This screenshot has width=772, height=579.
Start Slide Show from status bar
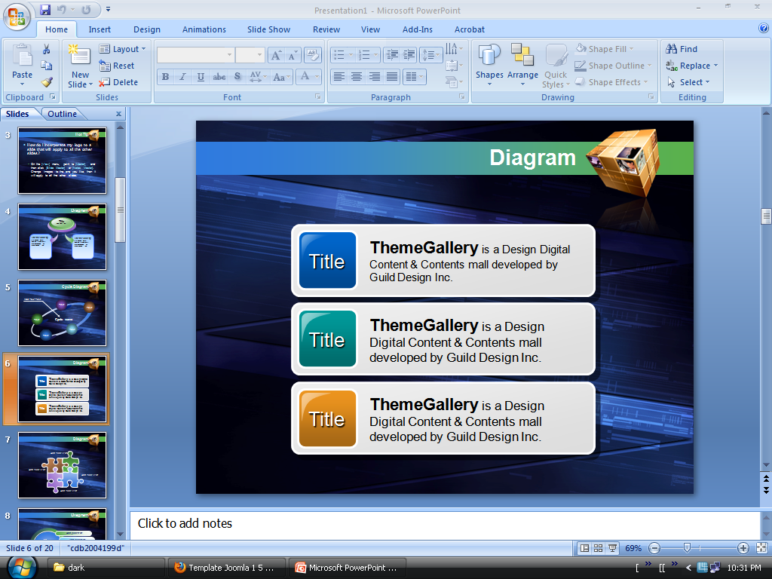coord(612,548)
